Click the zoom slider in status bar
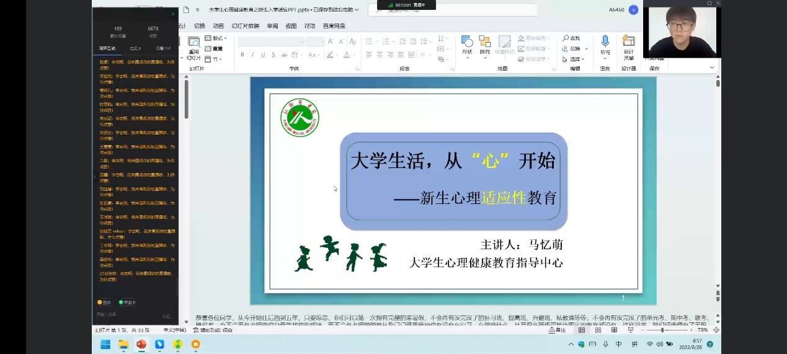Screen dimensions: 787x354 tap(663, 330)
